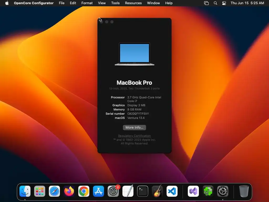
Task: Click the 13-inch, 2020 model subtitle
Action: point(134,88)
